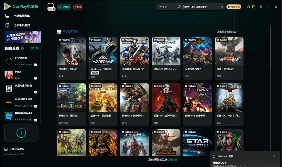Open the 兑换码 redeem code button
Image resolution: width=282 pixels, height=167 pixels.
(x=64, y=7)
